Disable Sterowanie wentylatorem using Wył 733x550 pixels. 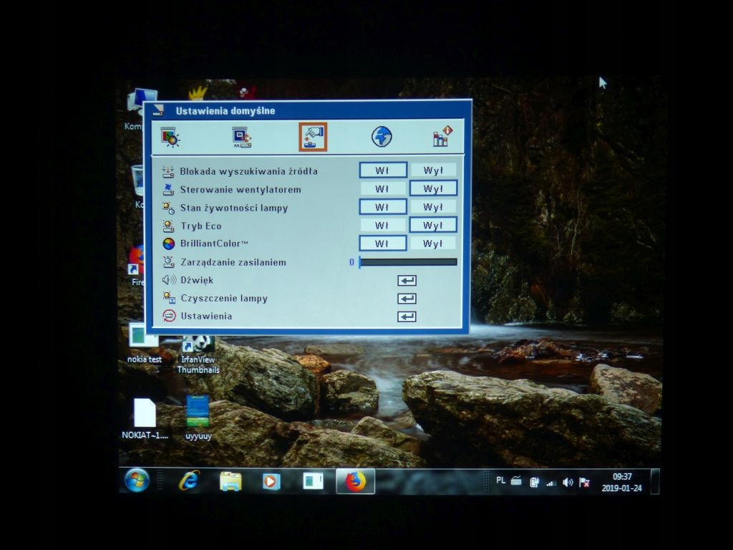[434, 188]
